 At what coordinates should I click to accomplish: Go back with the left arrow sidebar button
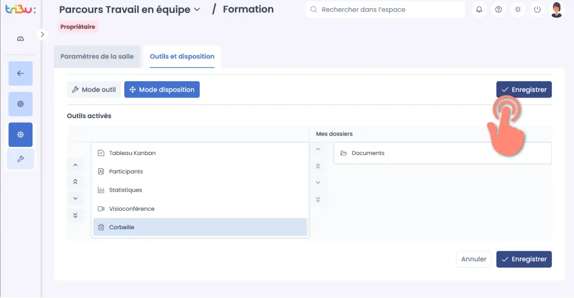pyautogui.click(x=21, y=73)
